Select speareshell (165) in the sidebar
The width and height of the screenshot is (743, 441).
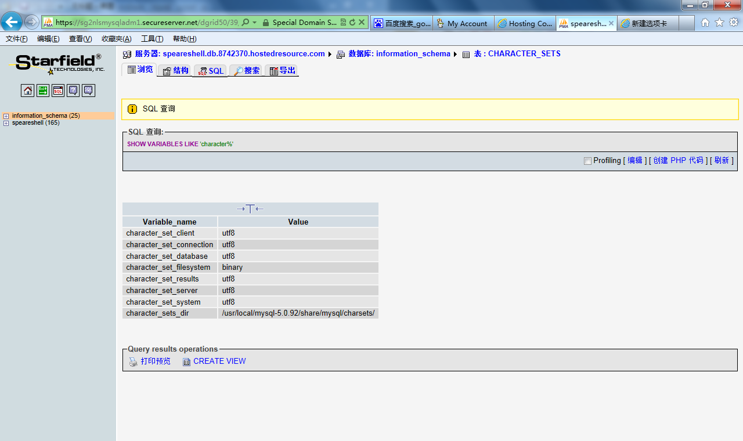click(x=35, y=123)
